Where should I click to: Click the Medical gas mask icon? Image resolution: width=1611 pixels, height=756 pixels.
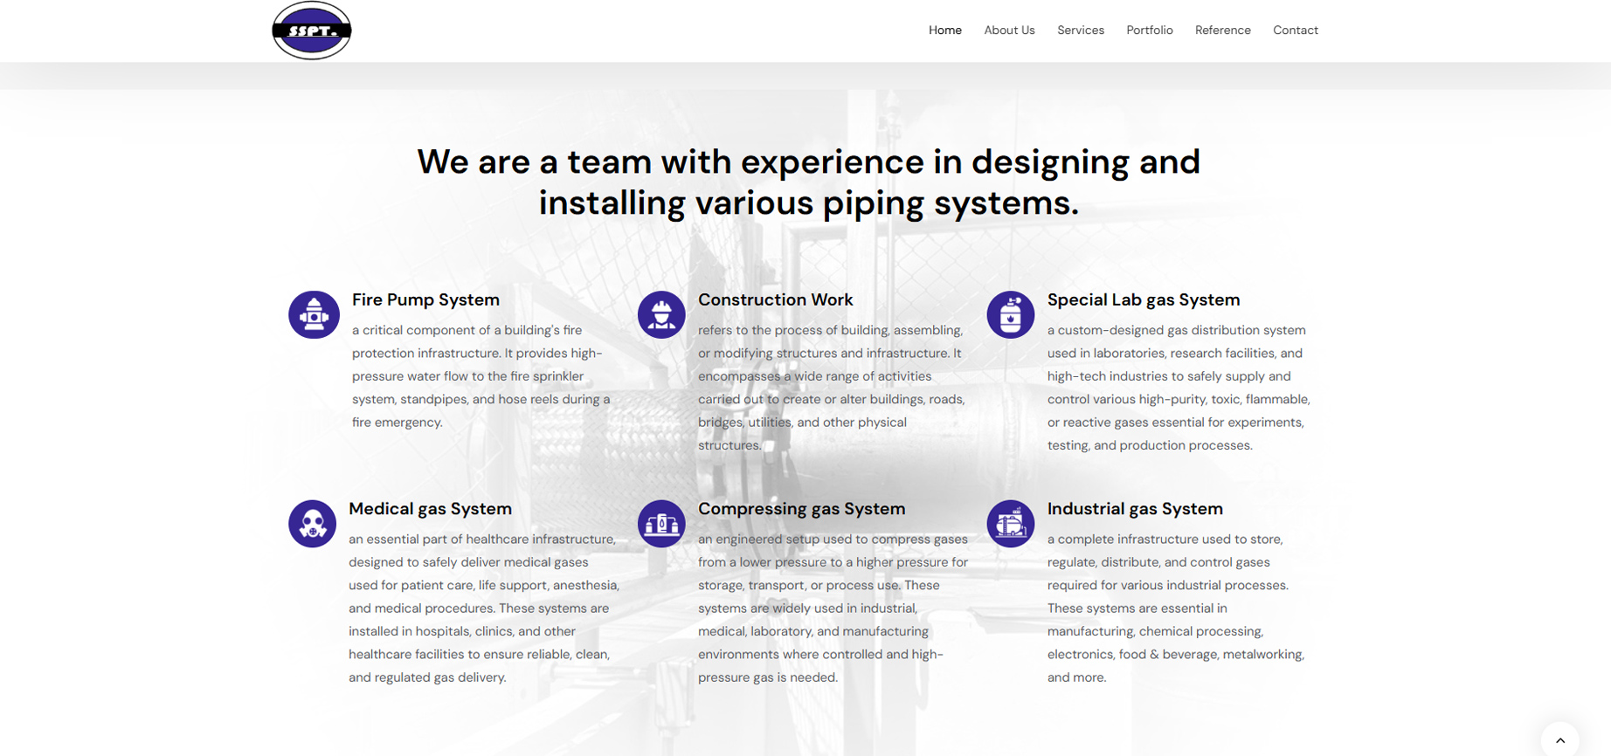pos(313,524)
